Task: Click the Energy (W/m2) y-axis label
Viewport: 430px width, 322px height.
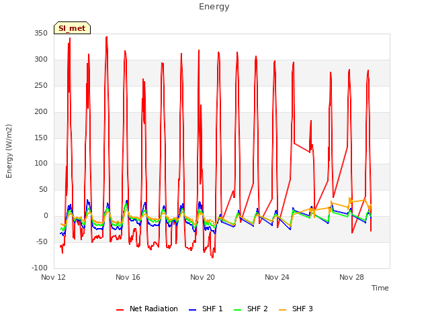Action: pos(9,151)
